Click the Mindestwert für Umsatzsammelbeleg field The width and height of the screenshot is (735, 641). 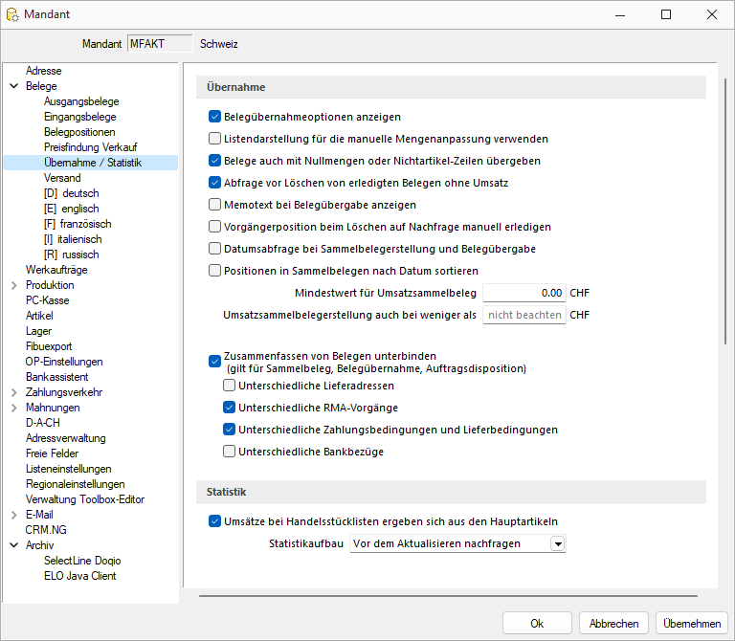[524, 293]
